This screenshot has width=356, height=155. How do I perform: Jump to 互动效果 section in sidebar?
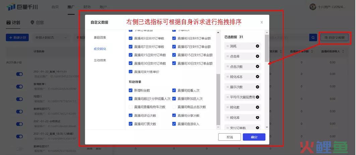tap(100, 60)
